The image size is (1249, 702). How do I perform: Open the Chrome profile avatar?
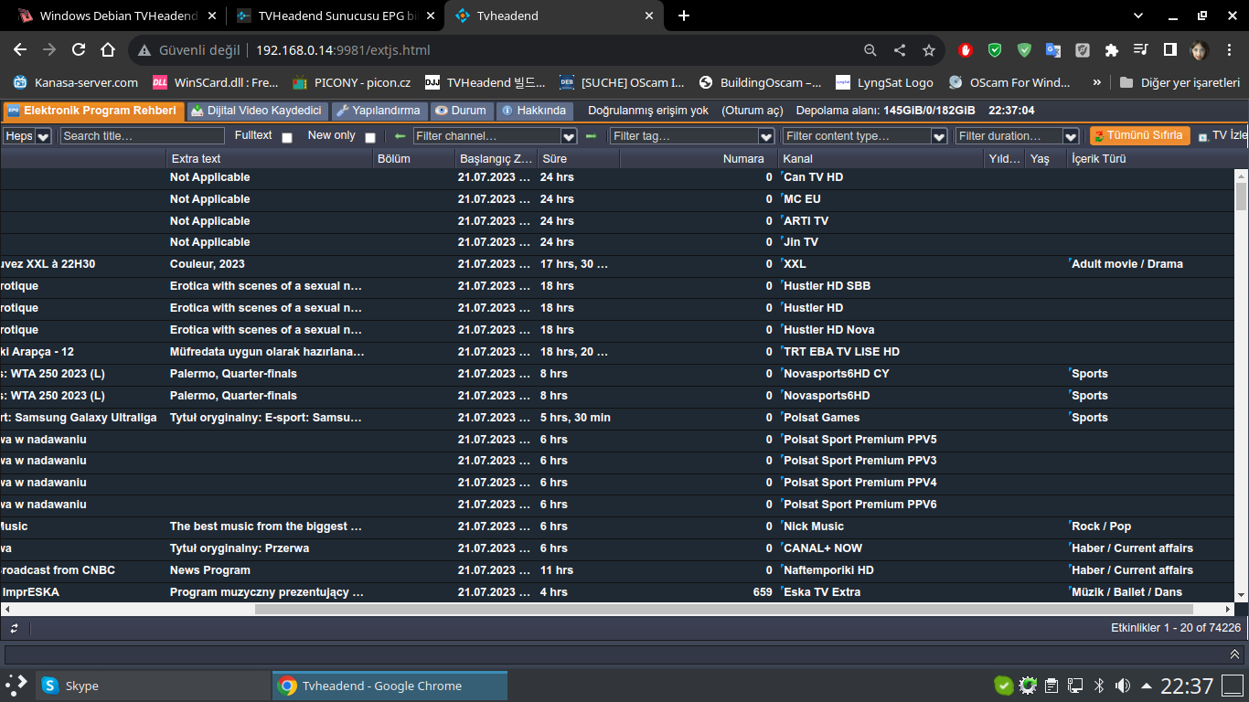[x=1199, y=50]
